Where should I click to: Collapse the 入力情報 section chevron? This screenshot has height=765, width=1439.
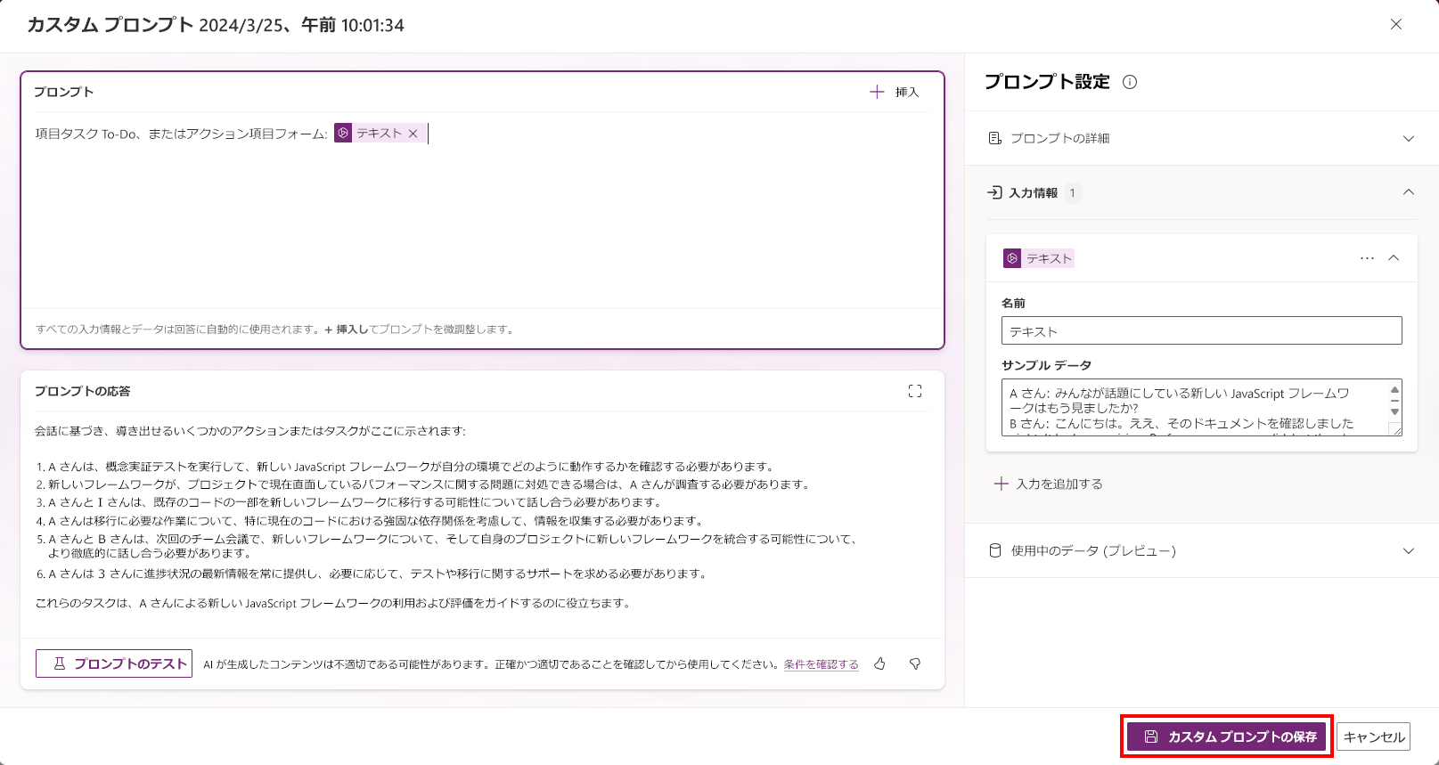coord(1409,192)
